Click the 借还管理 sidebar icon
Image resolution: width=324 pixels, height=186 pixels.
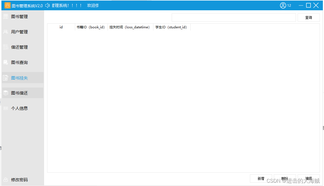tap(6, 47)
